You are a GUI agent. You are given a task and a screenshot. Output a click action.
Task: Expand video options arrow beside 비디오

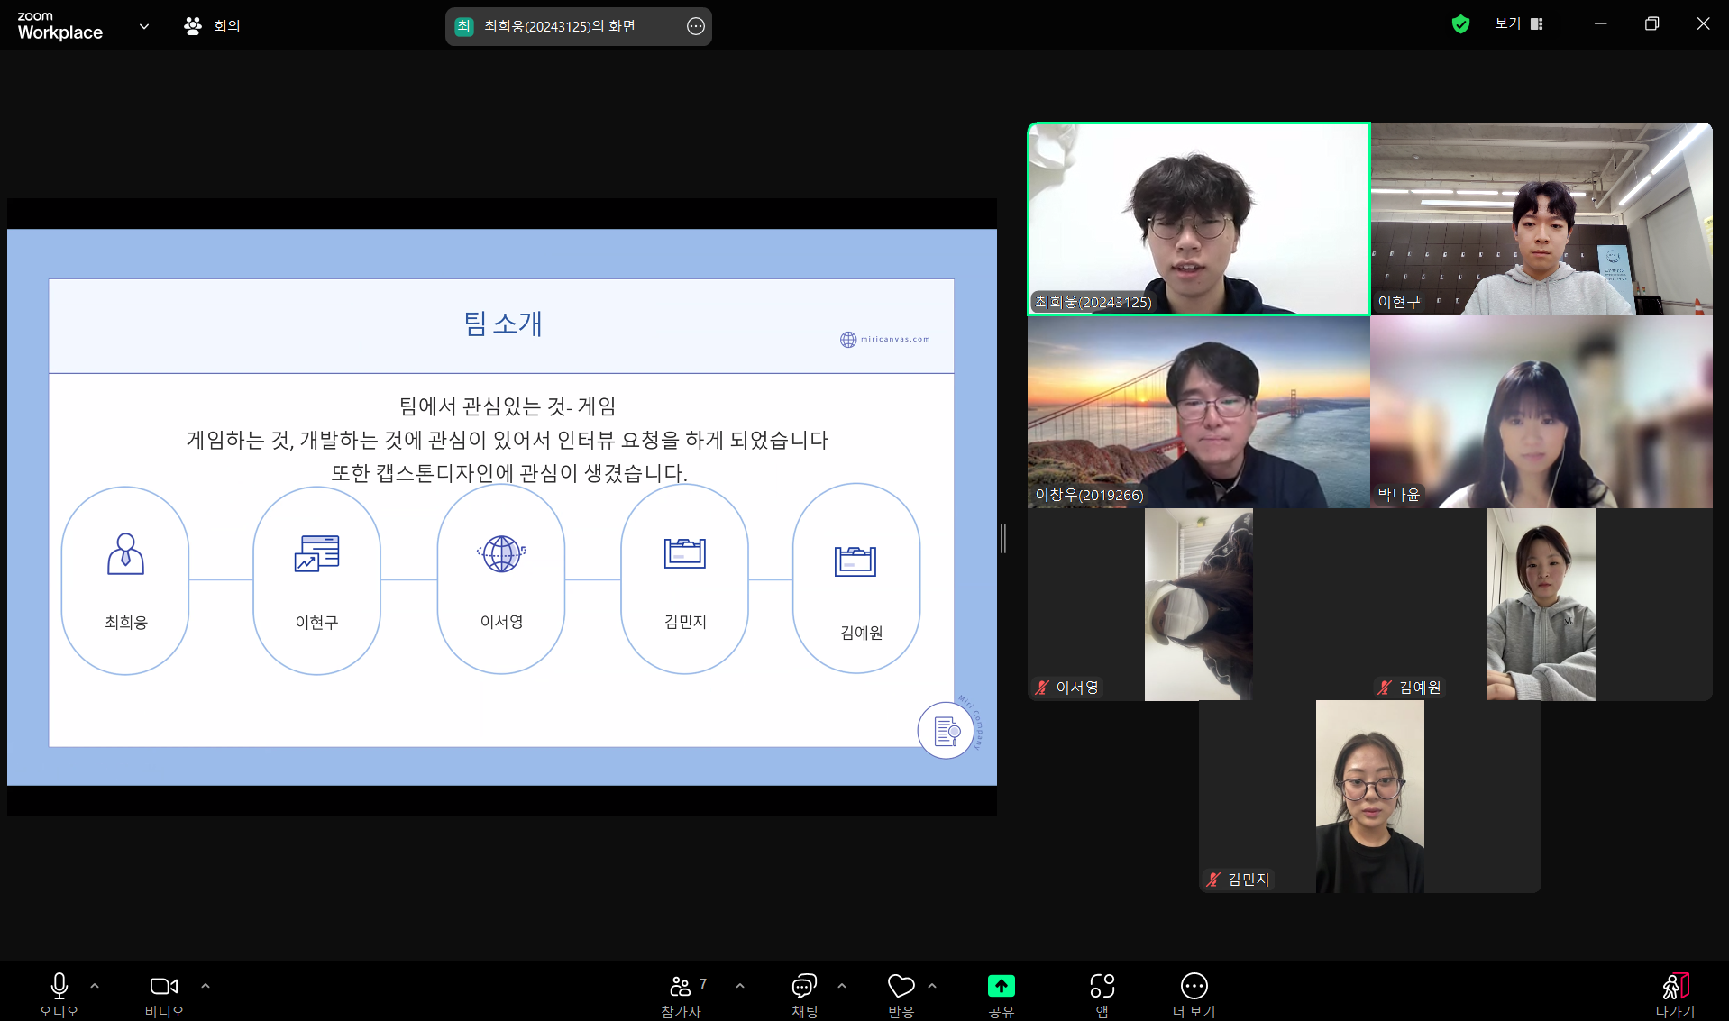click(x=206, y=986)
